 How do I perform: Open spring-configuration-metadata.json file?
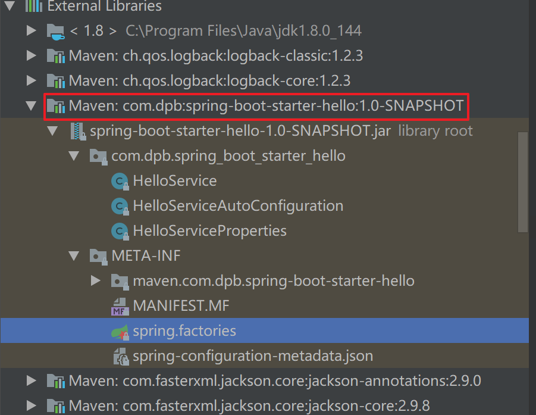coord(253,356)
